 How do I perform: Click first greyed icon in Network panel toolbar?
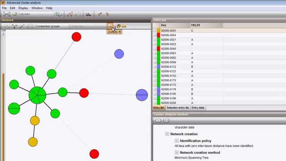point(7,26)
